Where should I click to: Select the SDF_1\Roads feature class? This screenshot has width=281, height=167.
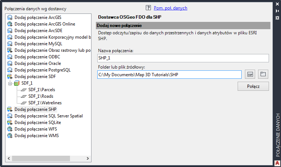(40, 96)
